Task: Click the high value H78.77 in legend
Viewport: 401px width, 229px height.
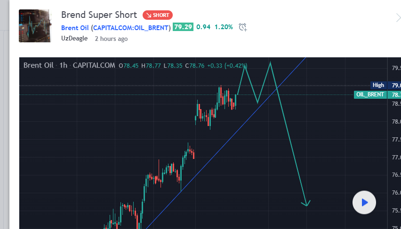Action: tap(151, 66)
